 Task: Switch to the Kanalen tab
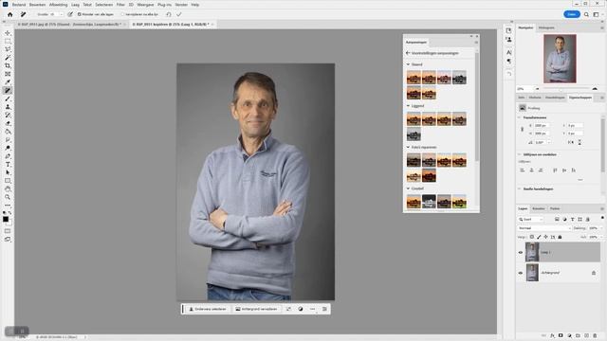click(x=539, y=208)
